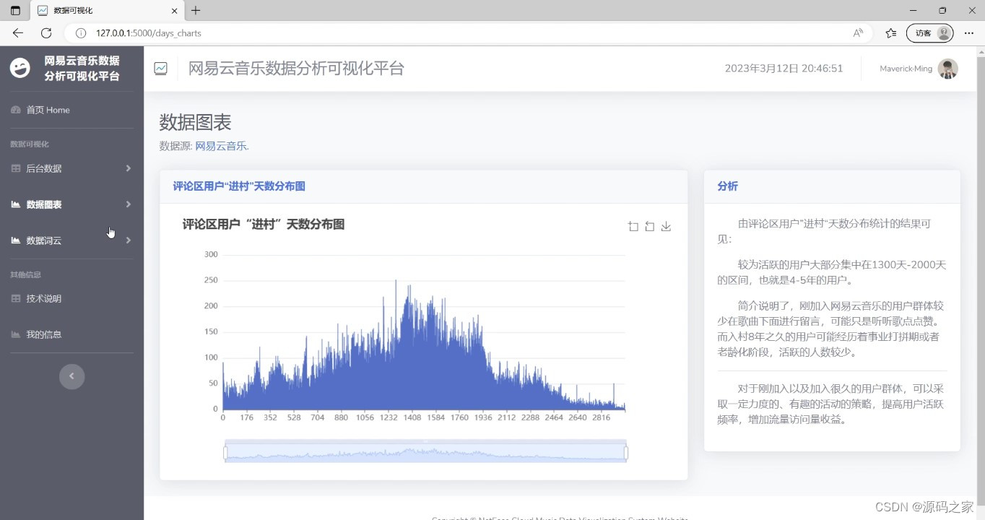The width and height of the screenshot is (985, 520).
Task: Click the 其他信息 sidebar section label
Action: [x=25, y=274]
